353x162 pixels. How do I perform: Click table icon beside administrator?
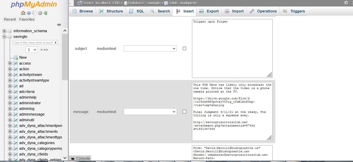[16, 103]
